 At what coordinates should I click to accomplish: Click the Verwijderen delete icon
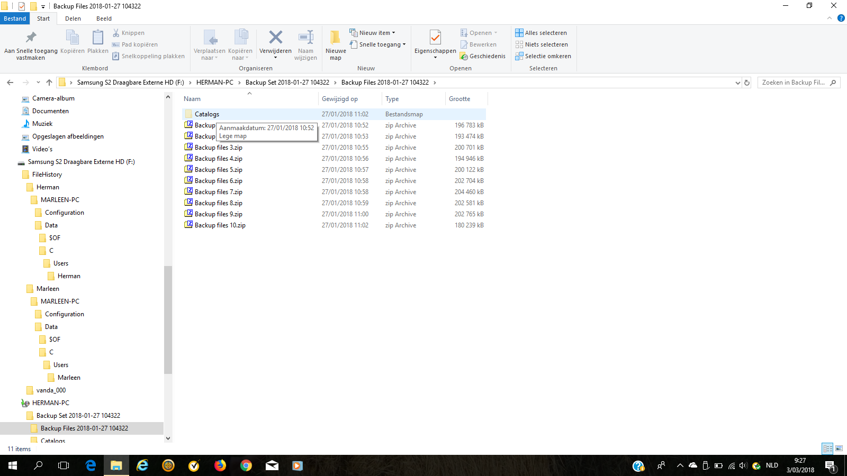[x=275, y=38]
